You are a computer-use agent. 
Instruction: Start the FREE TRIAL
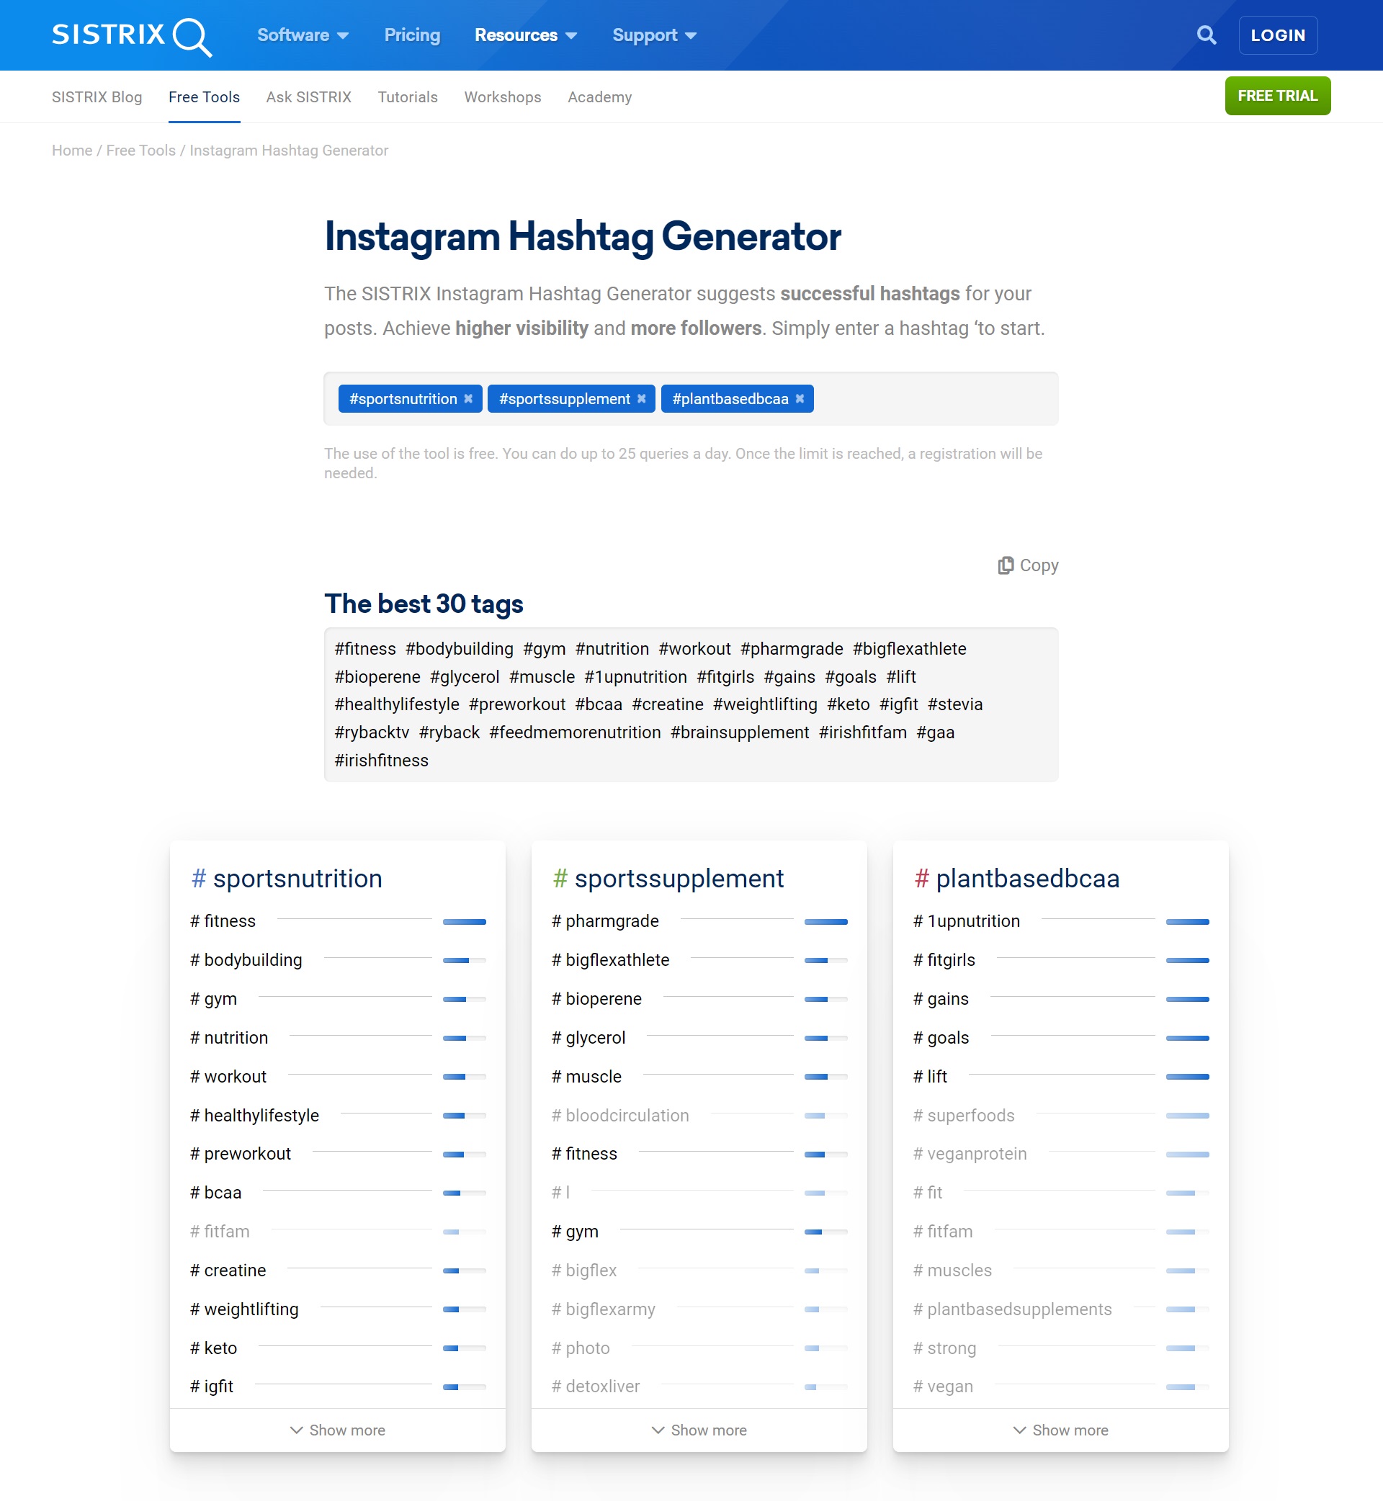[x=1278, y=96]
